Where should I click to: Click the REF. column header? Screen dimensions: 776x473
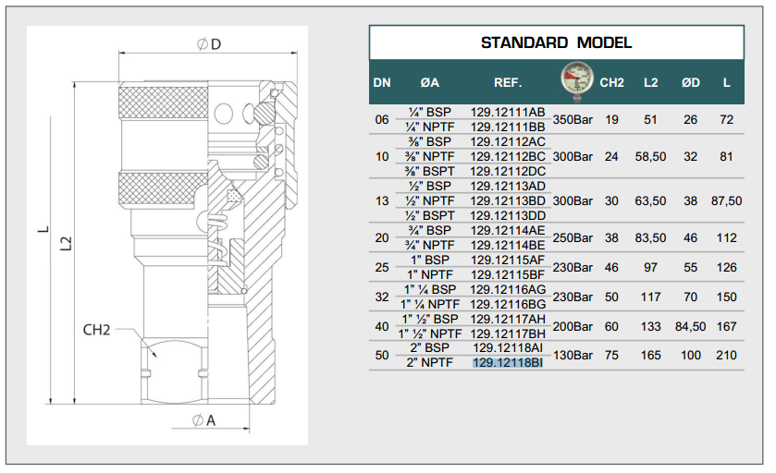click(508, 82)
